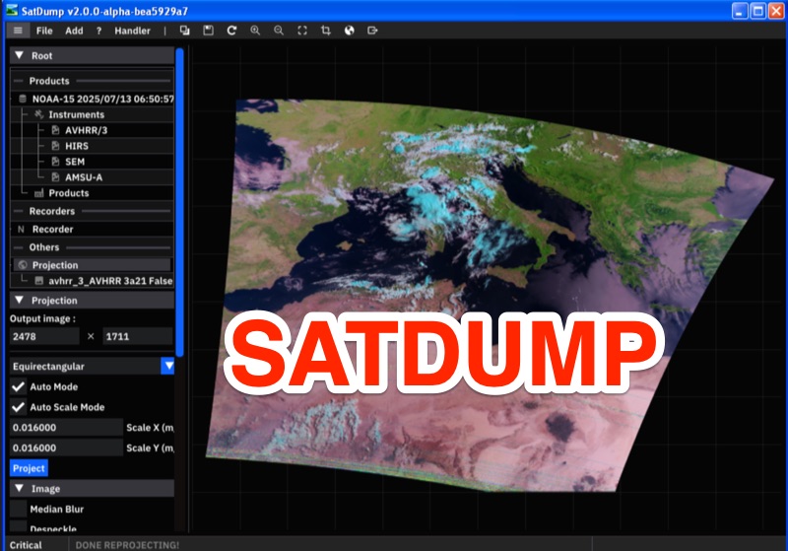Toggle the hamburger sidebar menu button

[x=18, y=31]
